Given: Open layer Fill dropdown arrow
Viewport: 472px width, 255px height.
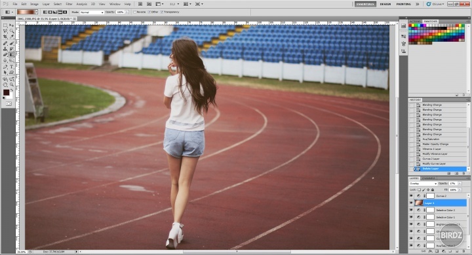Looking at the screenshot, I should tap(460, 190).
